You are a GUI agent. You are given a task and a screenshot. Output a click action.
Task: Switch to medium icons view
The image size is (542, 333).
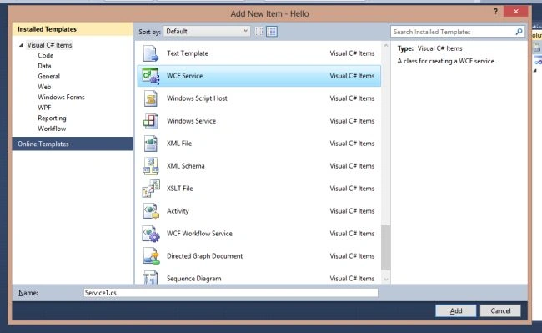(272, 32)
